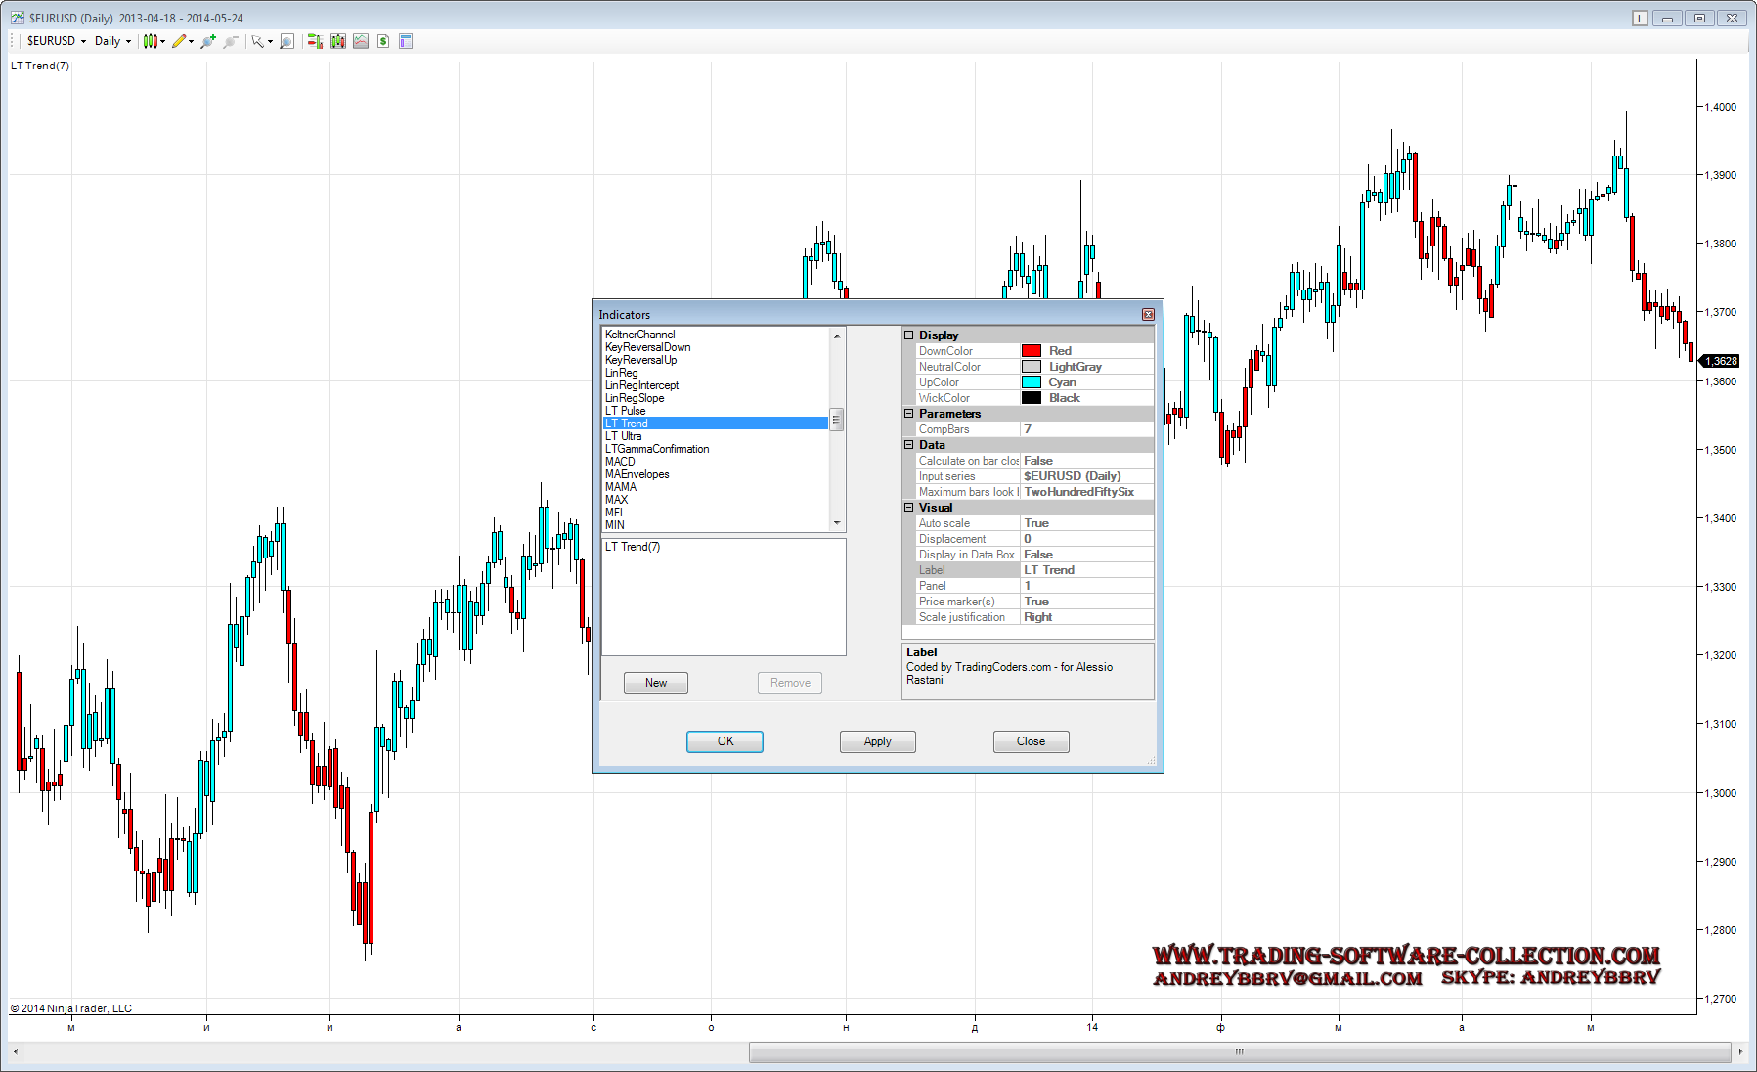Image resolution: width=1757 pixels, height=1072 pixels.
Task: Select MACD in the indicators list
Action: click(x=620, y=462)
